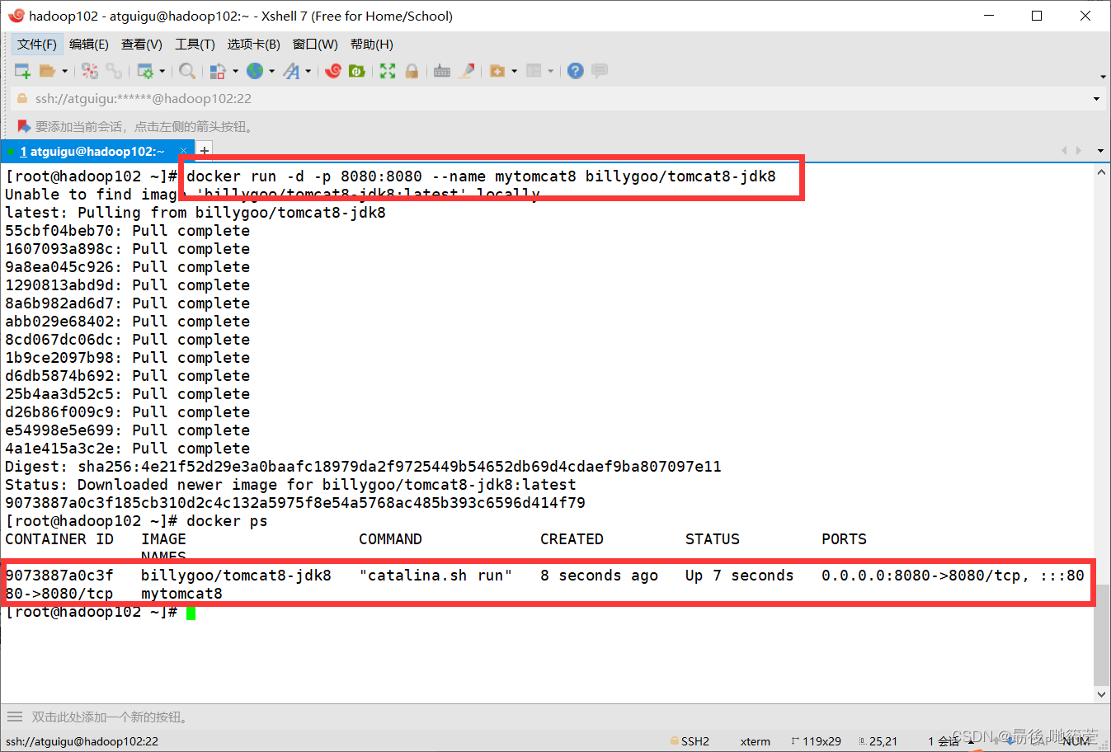The image size is (1111, 752).
Task: Click the Lock Screen padlock icon
Action: tap(412, 71)
